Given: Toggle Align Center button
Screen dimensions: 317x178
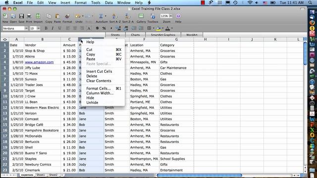Looking at the screenshot, I should 75,28.
